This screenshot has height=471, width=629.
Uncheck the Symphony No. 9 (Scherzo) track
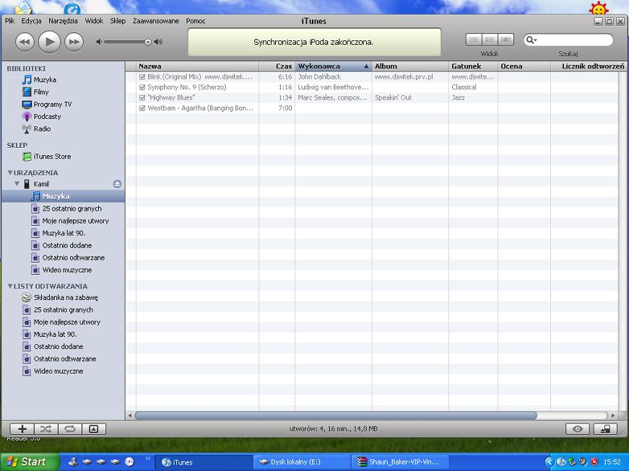pos(142,87)
